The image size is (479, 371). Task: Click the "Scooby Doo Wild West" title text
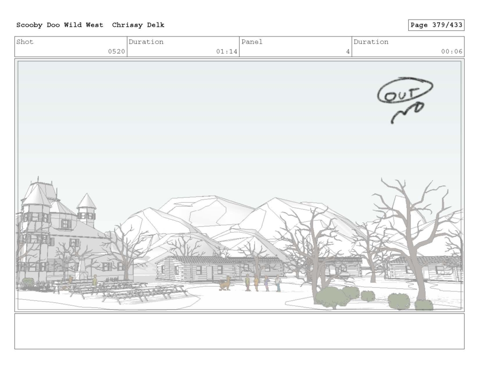coord(59,25)
